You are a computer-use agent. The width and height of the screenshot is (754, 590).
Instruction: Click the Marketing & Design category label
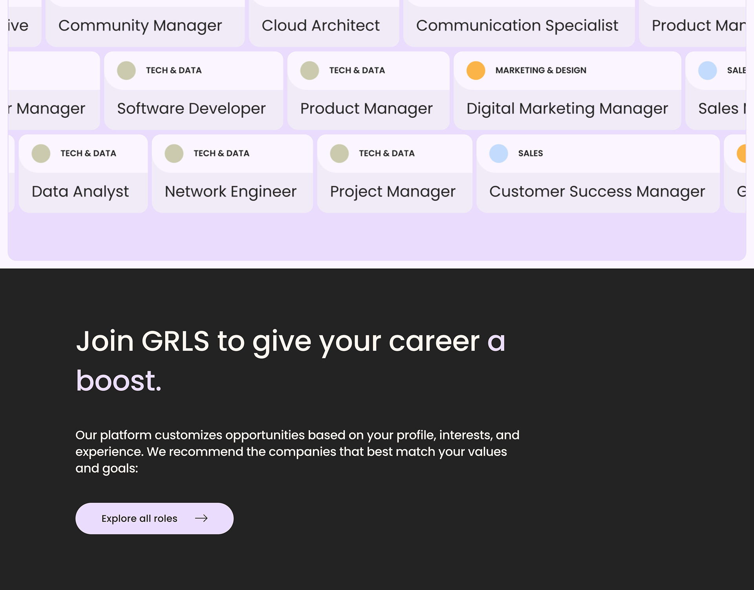coord(540,70)
